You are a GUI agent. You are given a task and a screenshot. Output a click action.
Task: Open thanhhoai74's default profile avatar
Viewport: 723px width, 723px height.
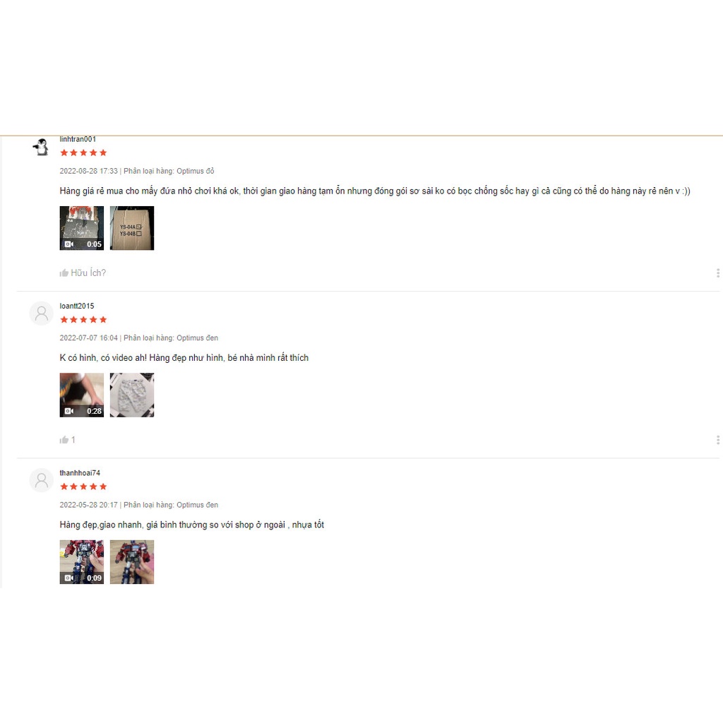(41, 480)
